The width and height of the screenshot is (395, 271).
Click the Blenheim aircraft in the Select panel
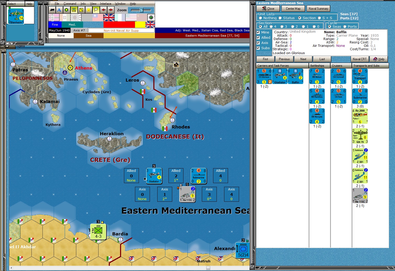coord(16,16)
